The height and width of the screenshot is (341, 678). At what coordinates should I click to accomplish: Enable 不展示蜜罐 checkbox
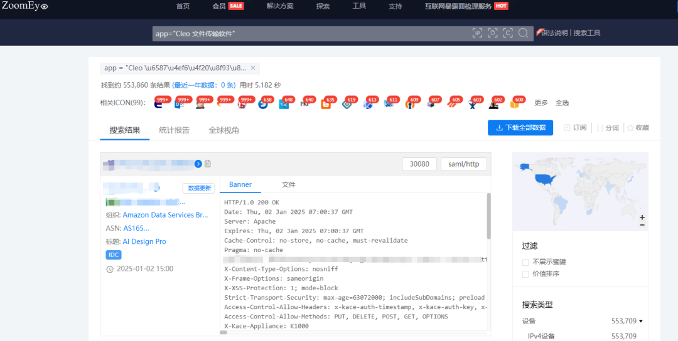pyautogui.click(x=525, y=262)
